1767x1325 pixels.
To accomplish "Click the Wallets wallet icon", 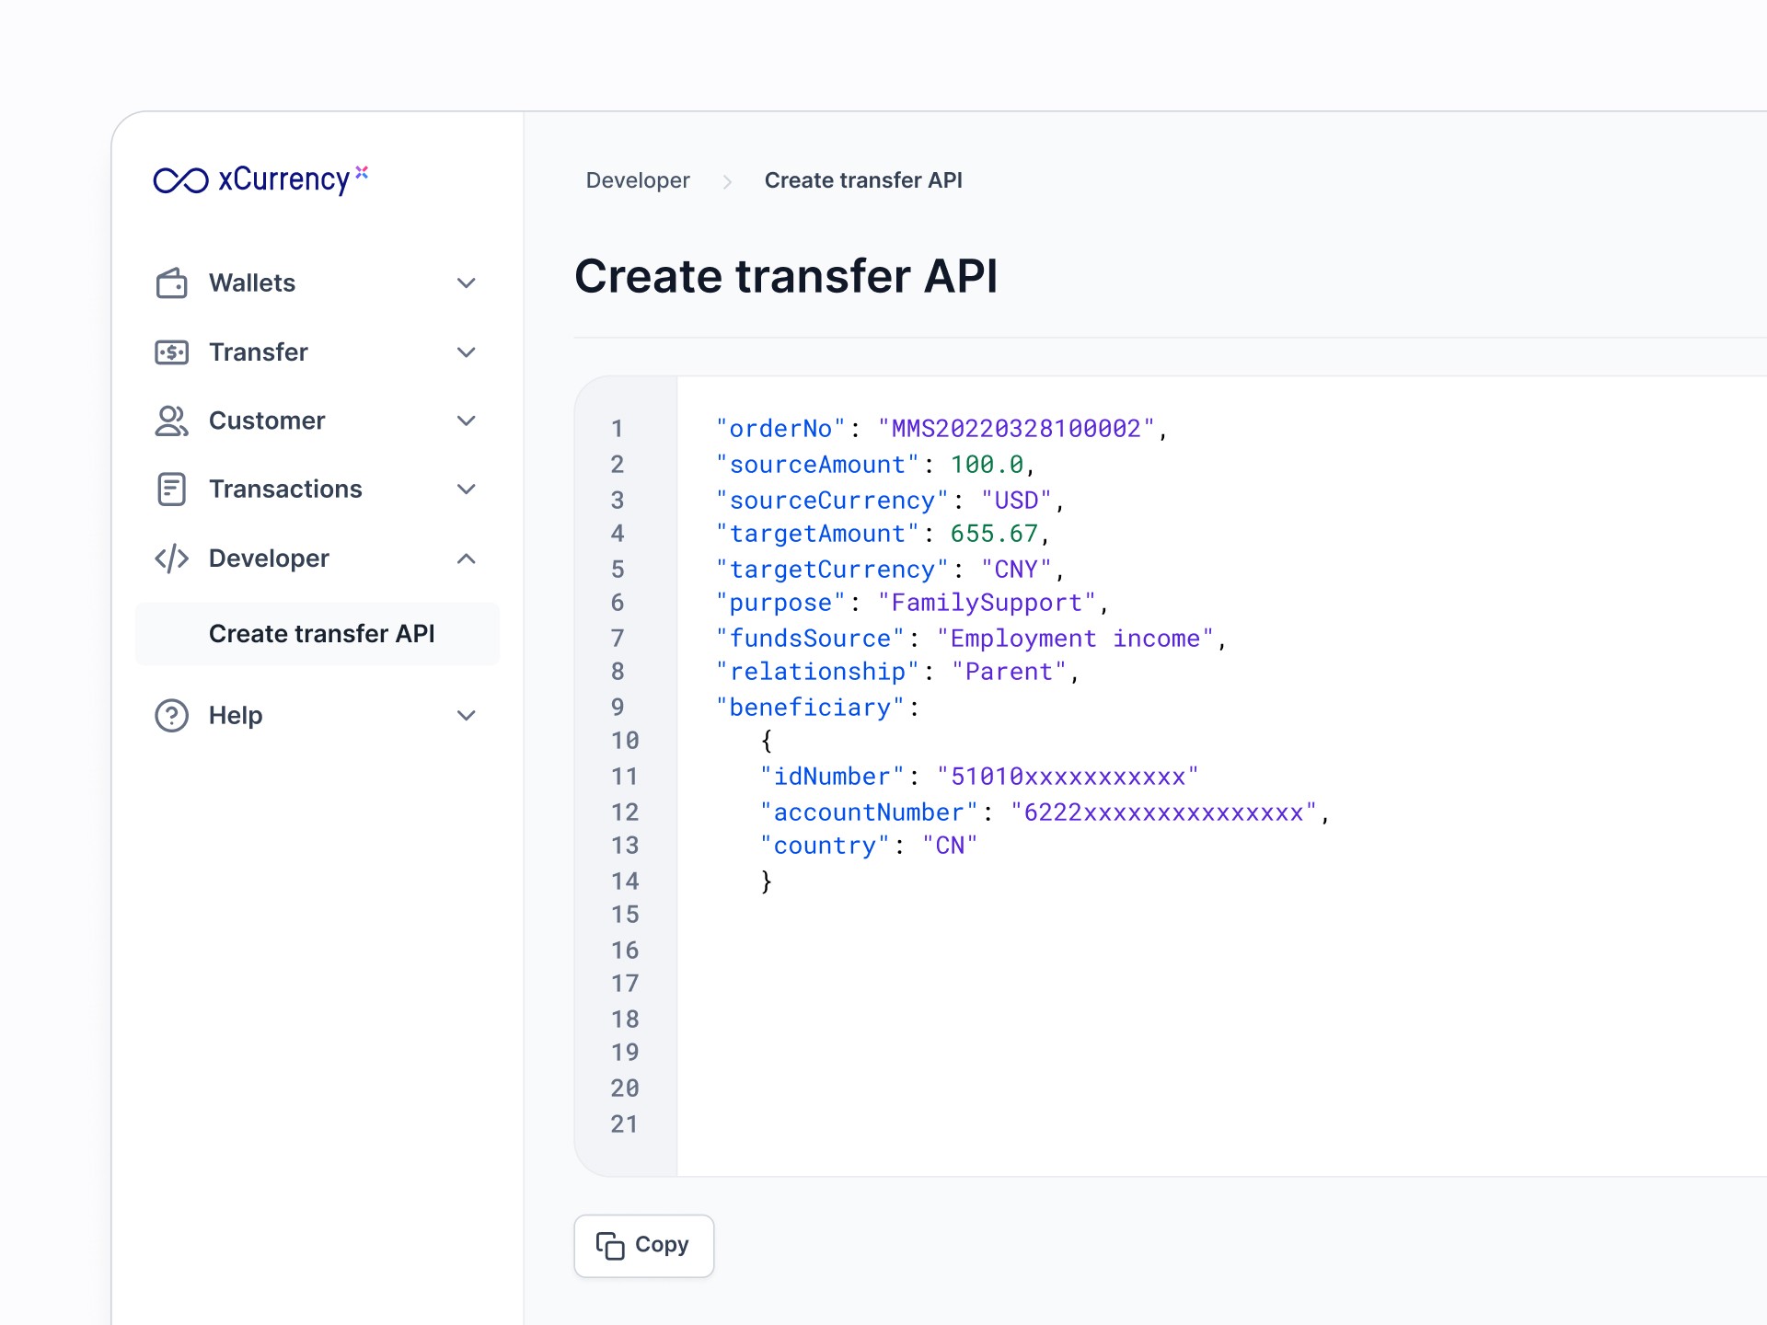I will point(171,283).
